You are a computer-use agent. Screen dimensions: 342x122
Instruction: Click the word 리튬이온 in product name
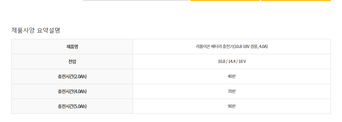(203, 47)
